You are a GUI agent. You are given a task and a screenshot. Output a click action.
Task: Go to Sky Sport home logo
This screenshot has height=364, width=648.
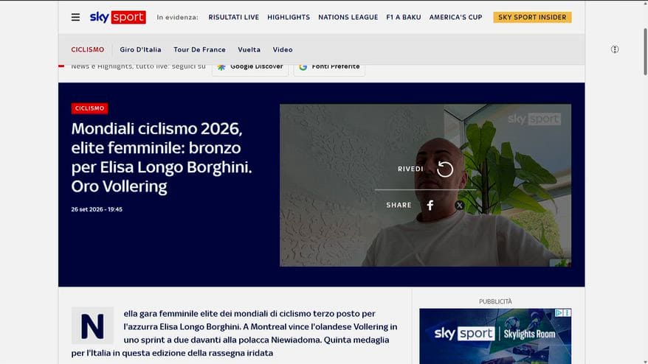tap(118, 18)
